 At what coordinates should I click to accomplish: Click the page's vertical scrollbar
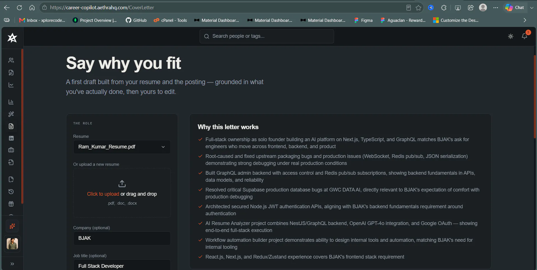pyautogui.click(x=534, y=97)
